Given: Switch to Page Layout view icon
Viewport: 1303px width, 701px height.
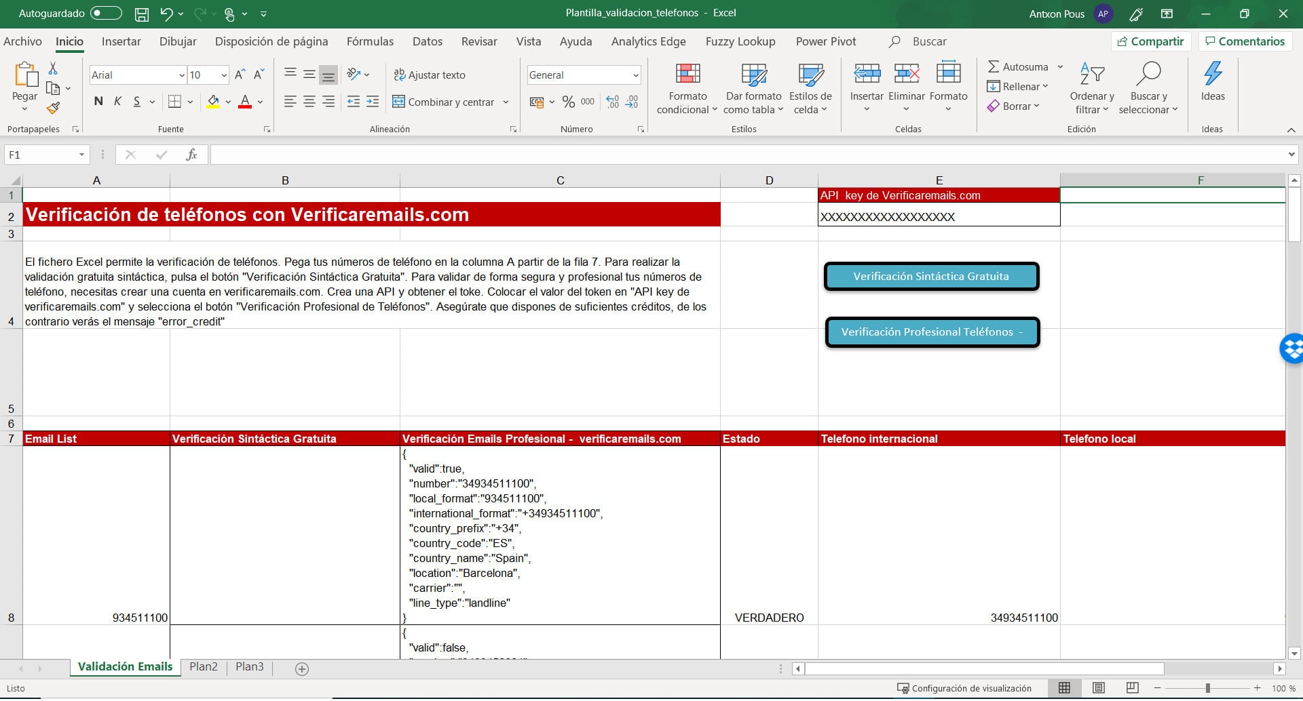Looking at the screenshot, I should click(1099, 688).
